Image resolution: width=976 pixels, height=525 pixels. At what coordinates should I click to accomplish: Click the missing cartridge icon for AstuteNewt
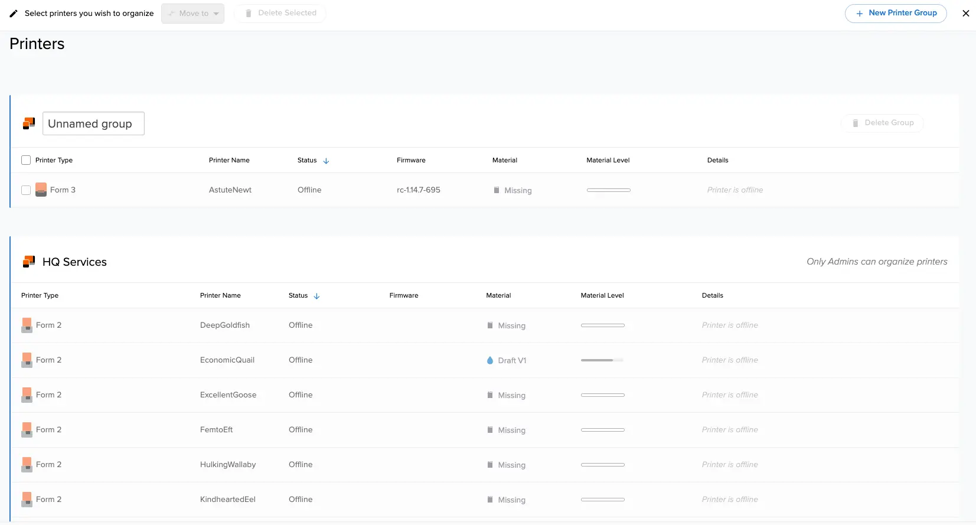[x=497, y=190]
